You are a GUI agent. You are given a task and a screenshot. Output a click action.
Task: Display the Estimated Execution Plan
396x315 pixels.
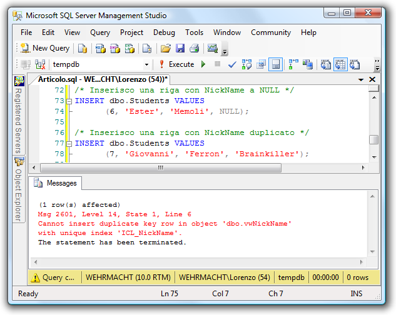[x=246, y=64]
